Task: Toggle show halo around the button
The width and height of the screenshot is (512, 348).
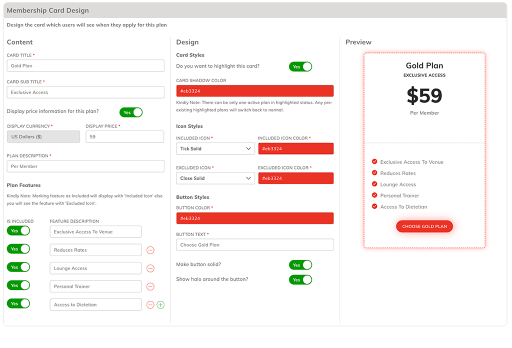Action: point(300,279)
